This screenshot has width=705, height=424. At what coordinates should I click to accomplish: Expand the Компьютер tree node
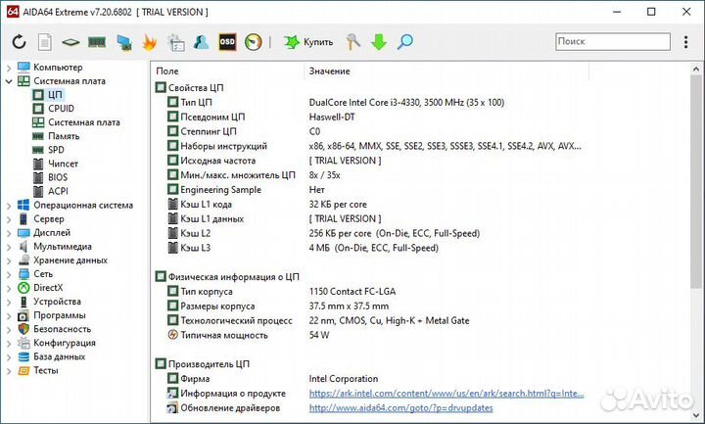point(10,68)
